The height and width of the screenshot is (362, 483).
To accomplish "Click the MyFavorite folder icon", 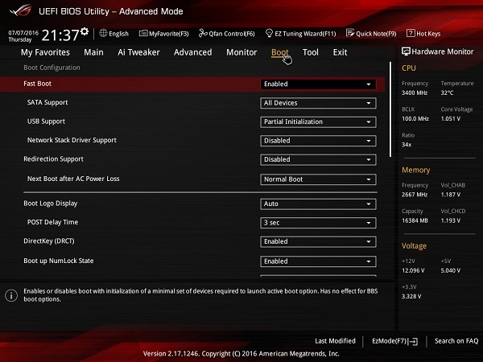I will point(143,33).
